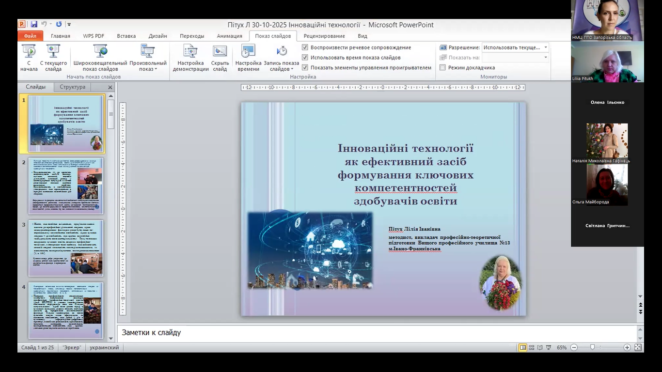Click the Save icon in quick access toolbar
Screen dimensions: 662x372
click(34, 24)
